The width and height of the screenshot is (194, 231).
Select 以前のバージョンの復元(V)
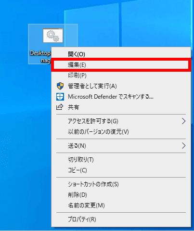pyautogui.click(x=121, y=132)
